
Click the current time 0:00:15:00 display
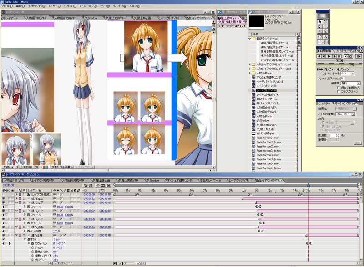pos(8,185)
